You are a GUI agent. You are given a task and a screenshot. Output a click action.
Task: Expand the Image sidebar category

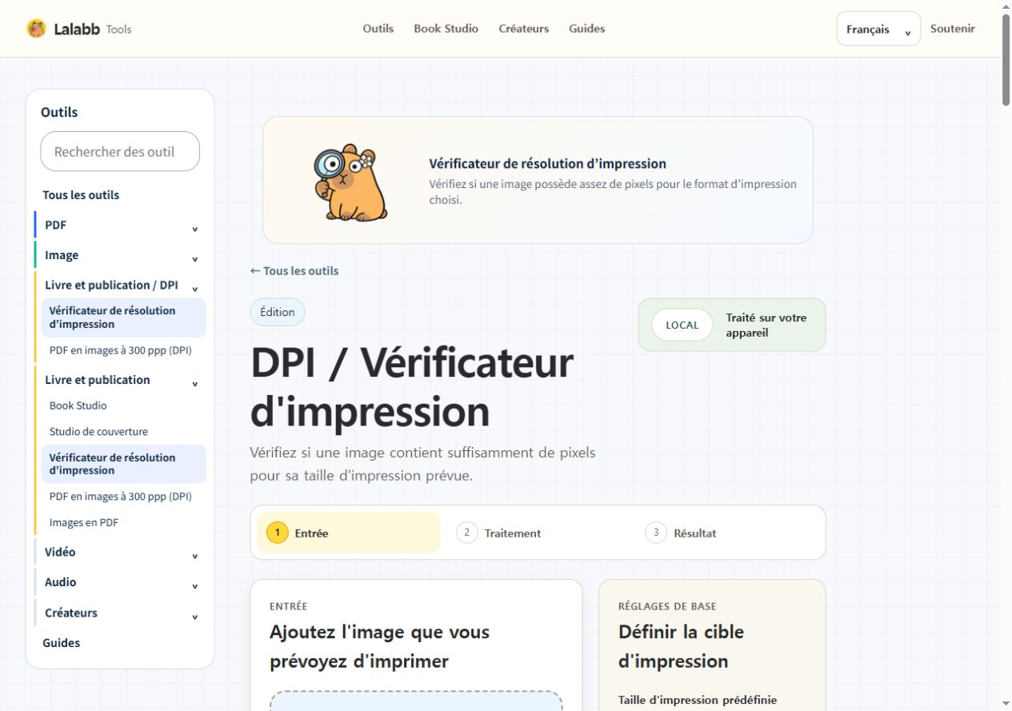[x=120, y=256]
